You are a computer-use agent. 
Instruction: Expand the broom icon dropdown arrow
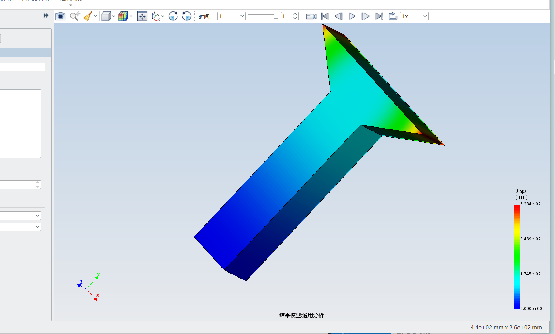pos(96,16)
